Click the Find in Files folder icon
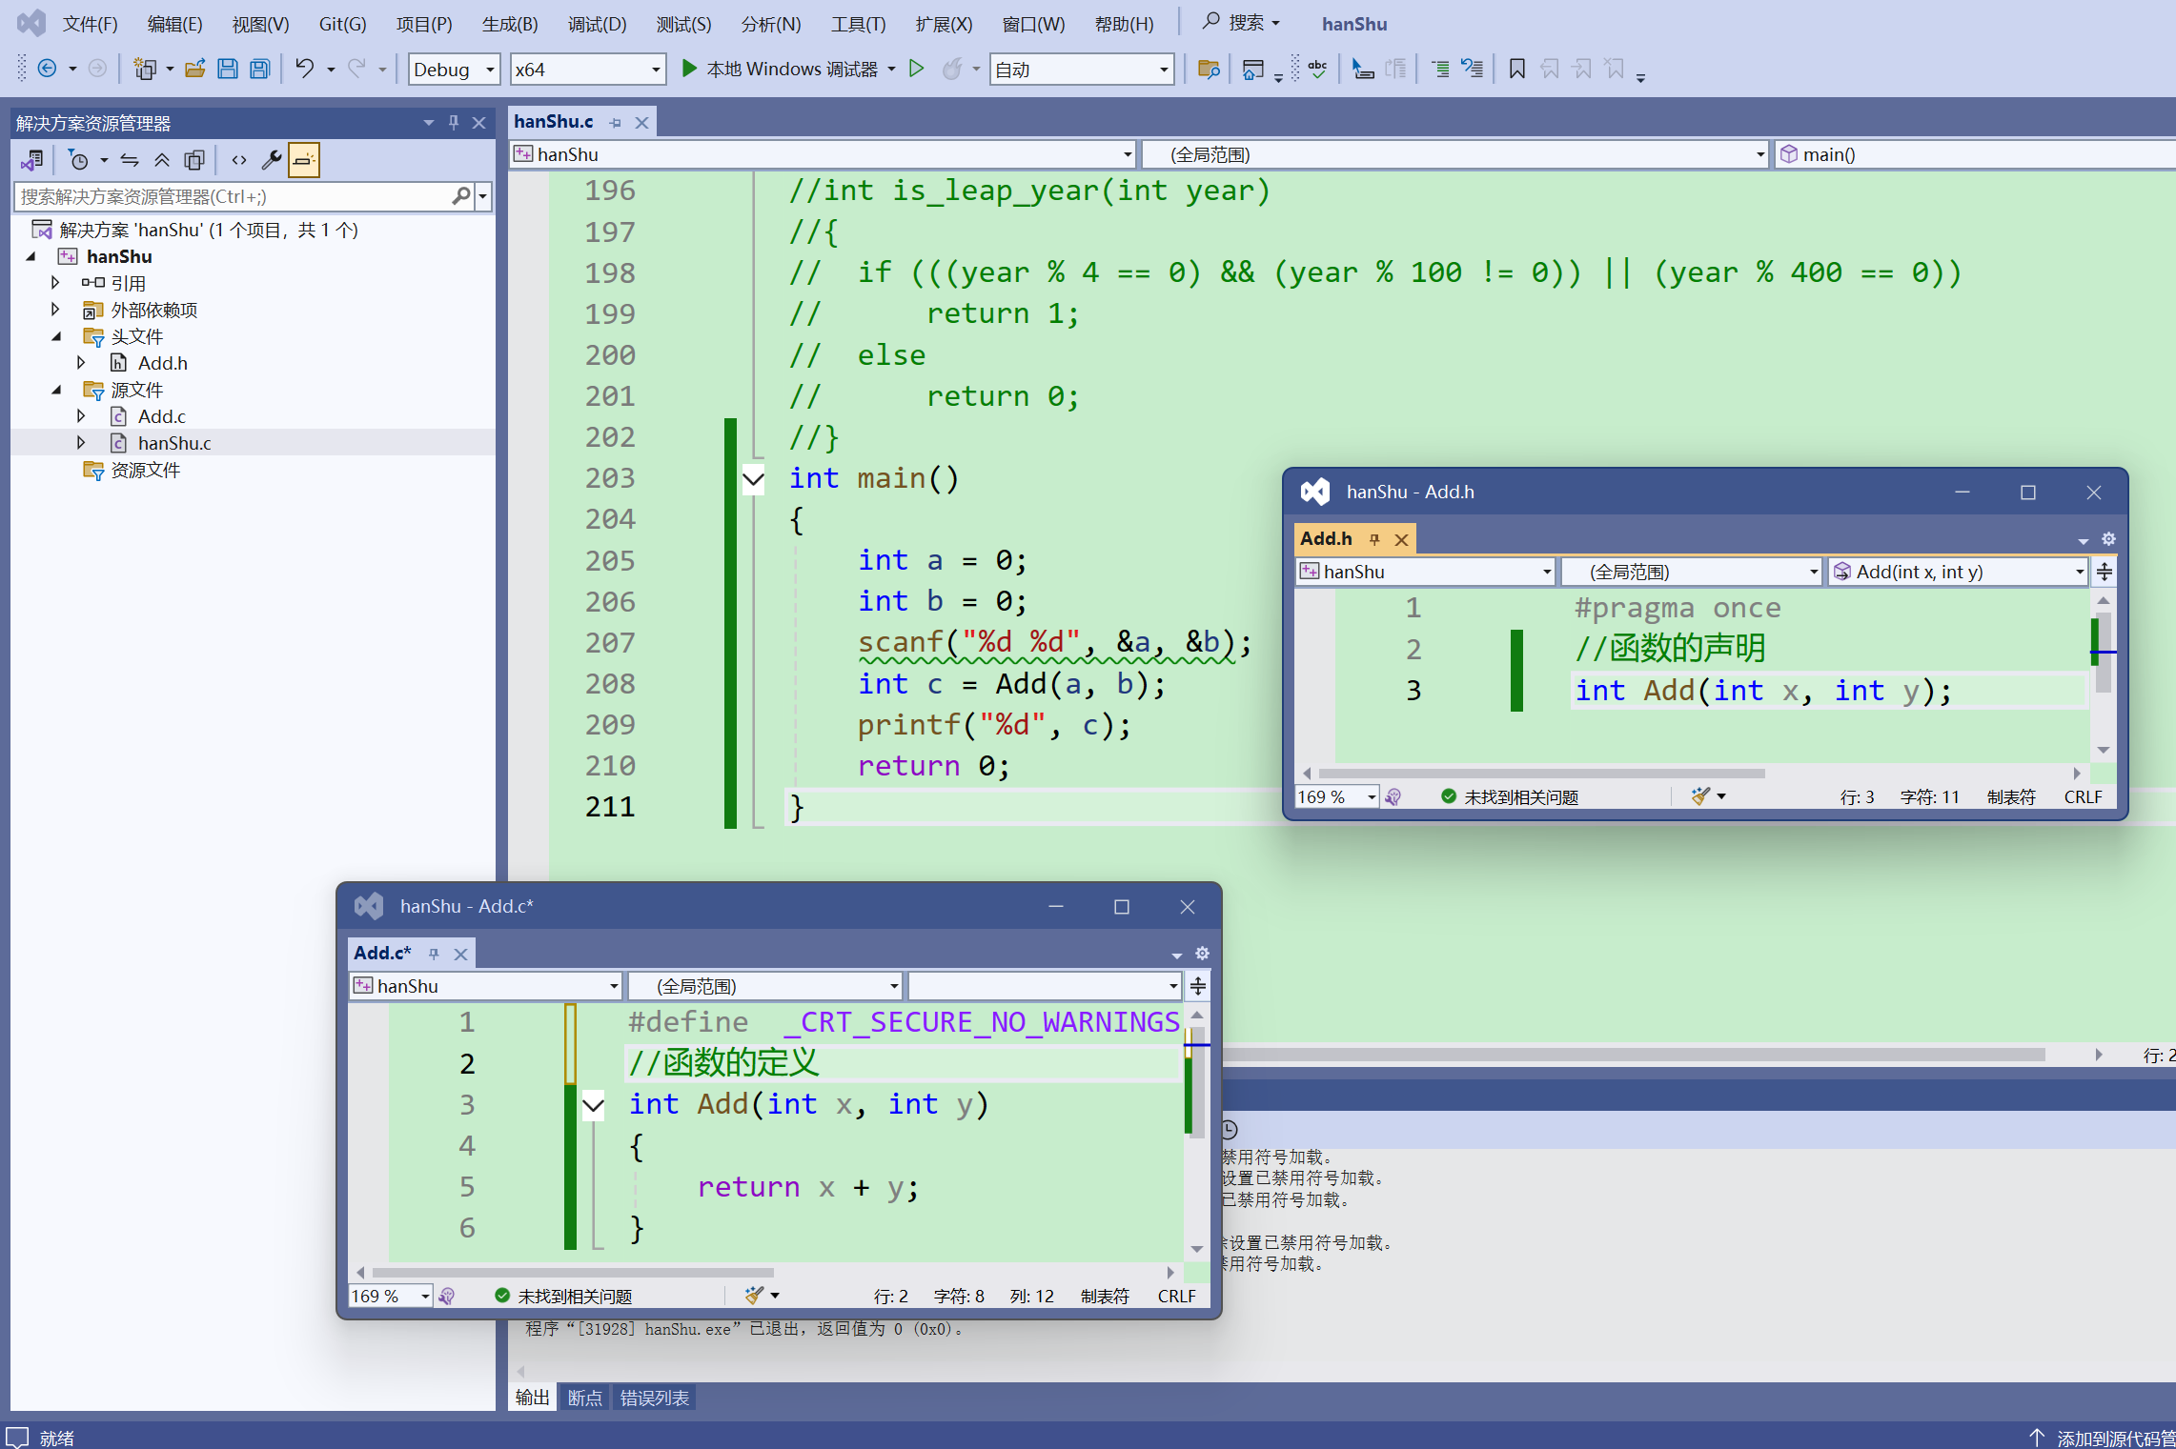 pyautogui.click(x=1209, y=69)
